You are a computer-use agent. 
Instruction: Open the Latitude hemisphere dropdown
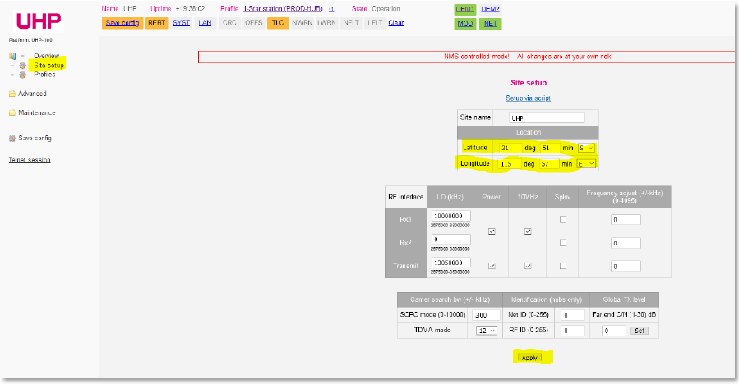tap(585, 148)
